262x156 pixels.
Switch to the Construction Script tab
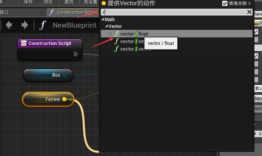[x=73, y=12]
